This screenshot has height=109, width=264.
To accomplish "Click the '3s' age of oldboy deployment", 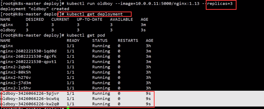I will coord(143,30).
